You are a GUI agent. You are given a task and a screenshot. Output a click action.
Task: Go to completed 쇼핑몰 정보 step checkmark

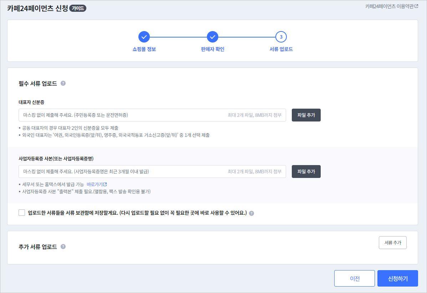[144, 37]
